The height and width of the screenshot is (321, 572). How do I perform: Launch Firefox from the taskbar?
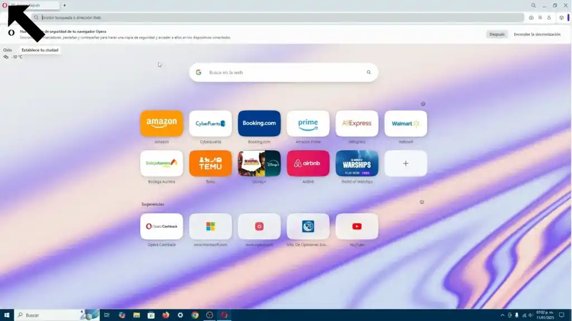pyautogui.click(x=165, y=315)
